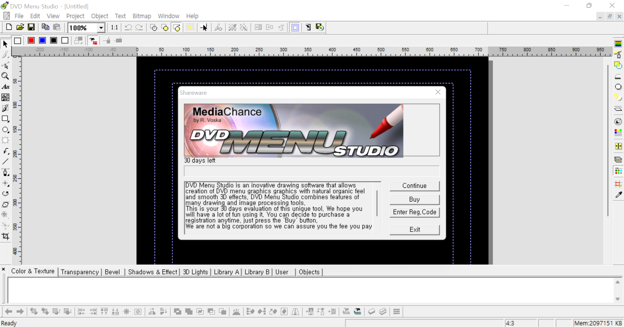This screenshot has height=327, width=624.
Task: Open the Bitmap menu
Action: point(142,16)
